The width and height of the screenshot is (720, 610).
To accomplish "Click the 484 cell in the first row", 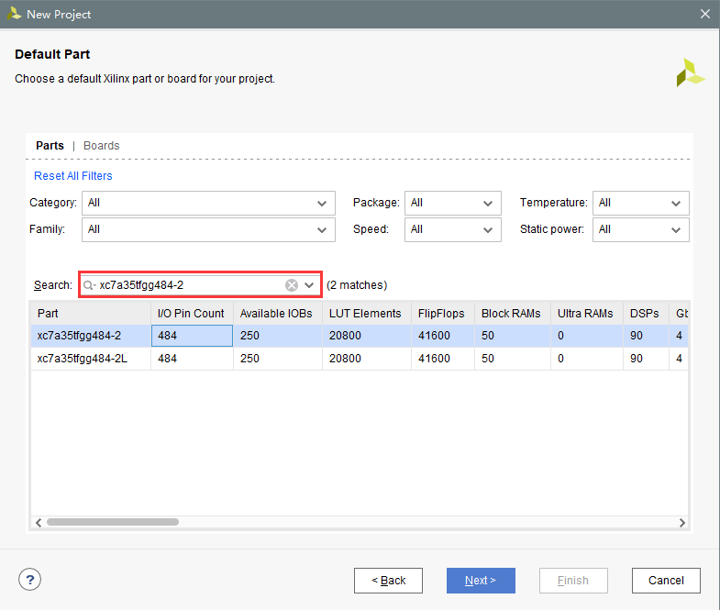I will point(192,336).
